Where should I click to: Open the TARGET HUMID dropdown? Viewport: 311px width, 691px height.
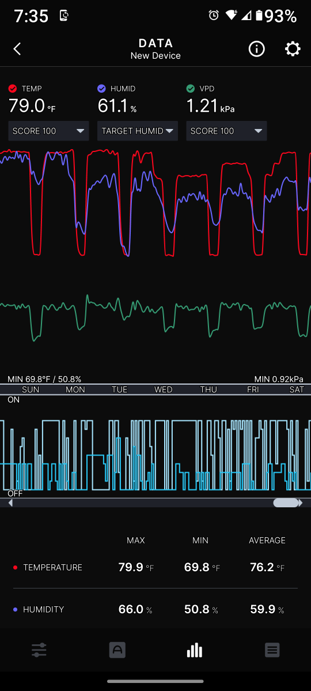click(138, 131)
